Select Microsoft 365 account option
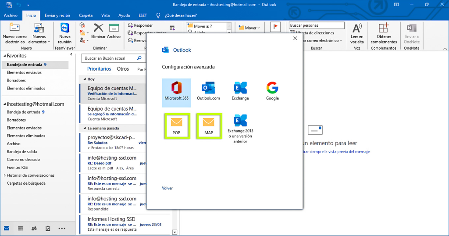Viewport: 449px width, 236px height. pyautogui.click(x=176, y=90)
